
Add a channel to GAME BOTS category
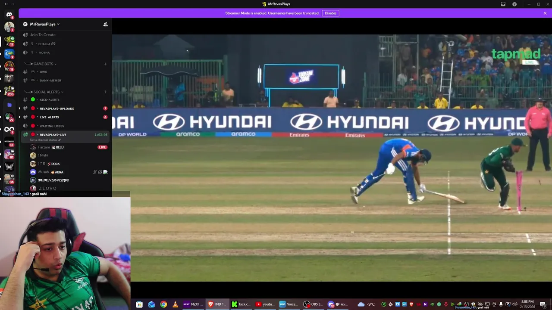105,64
